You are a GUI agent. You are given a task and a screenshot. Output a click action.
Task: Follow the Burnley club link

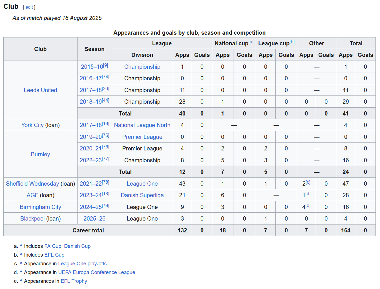tap(40, 154)
